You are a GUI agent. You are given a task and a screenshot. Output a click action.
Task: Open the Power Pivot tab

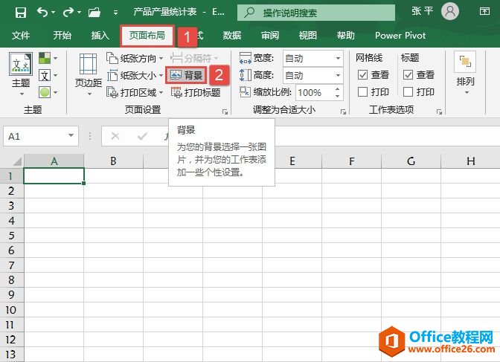[400, 36]
